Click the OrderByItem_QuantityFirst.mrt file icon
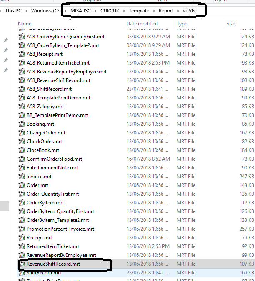The width and height of the screenshot is (255, 281). pyautogui.click(x=22, y=211)
